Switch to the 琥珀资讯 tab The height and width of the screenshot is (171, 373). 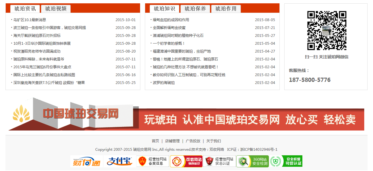point(25,9)
